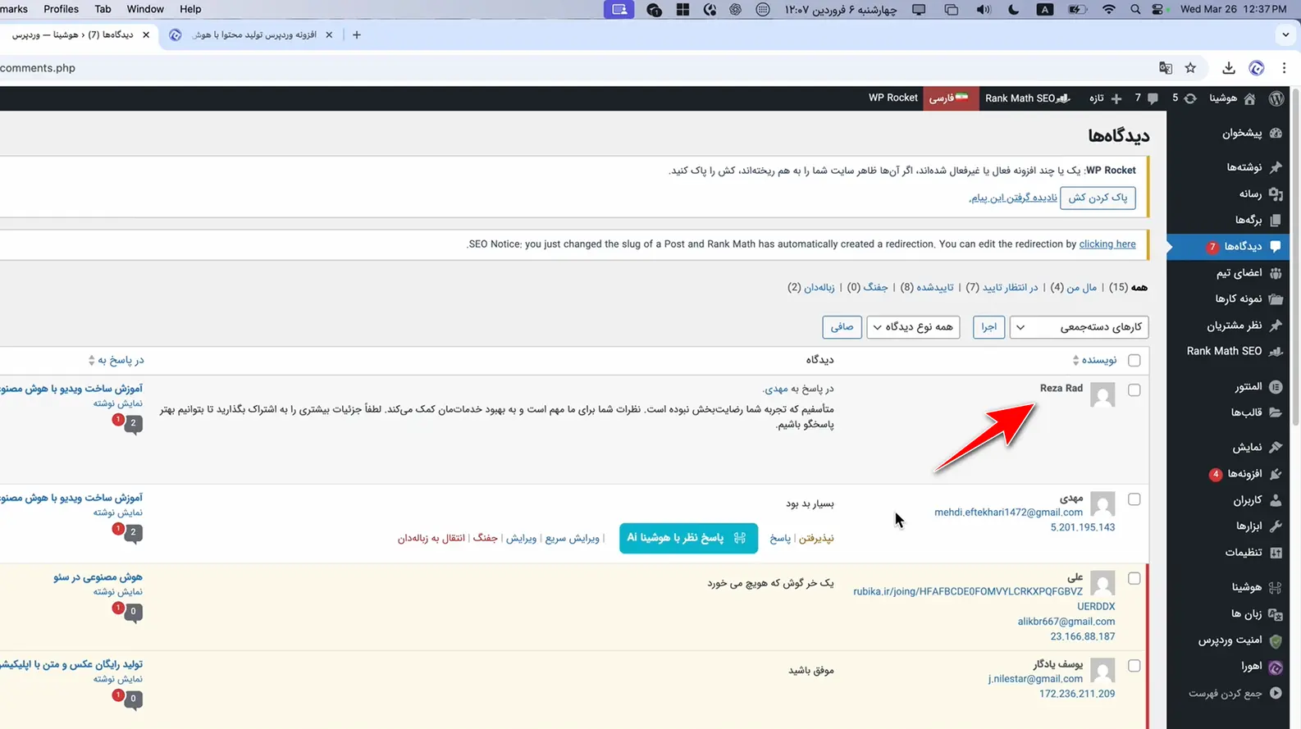Open Rank Math SEO sidebar icon

tap(1276, 351)
